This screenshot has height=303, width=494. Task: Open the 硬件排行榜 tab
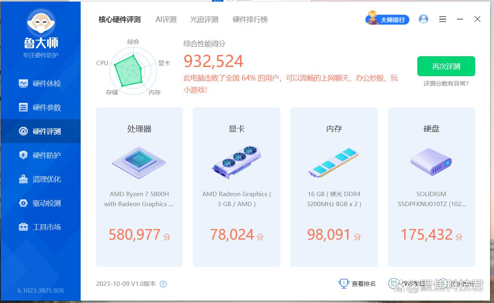(250, 20)
